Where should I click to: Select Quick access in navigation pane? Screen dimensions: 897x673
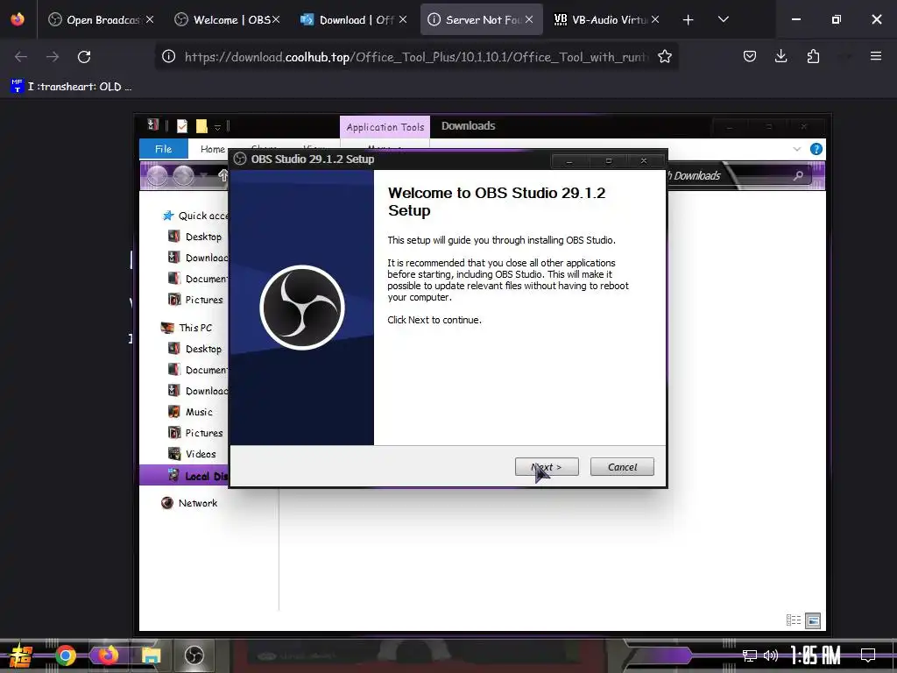coord(194,216)
